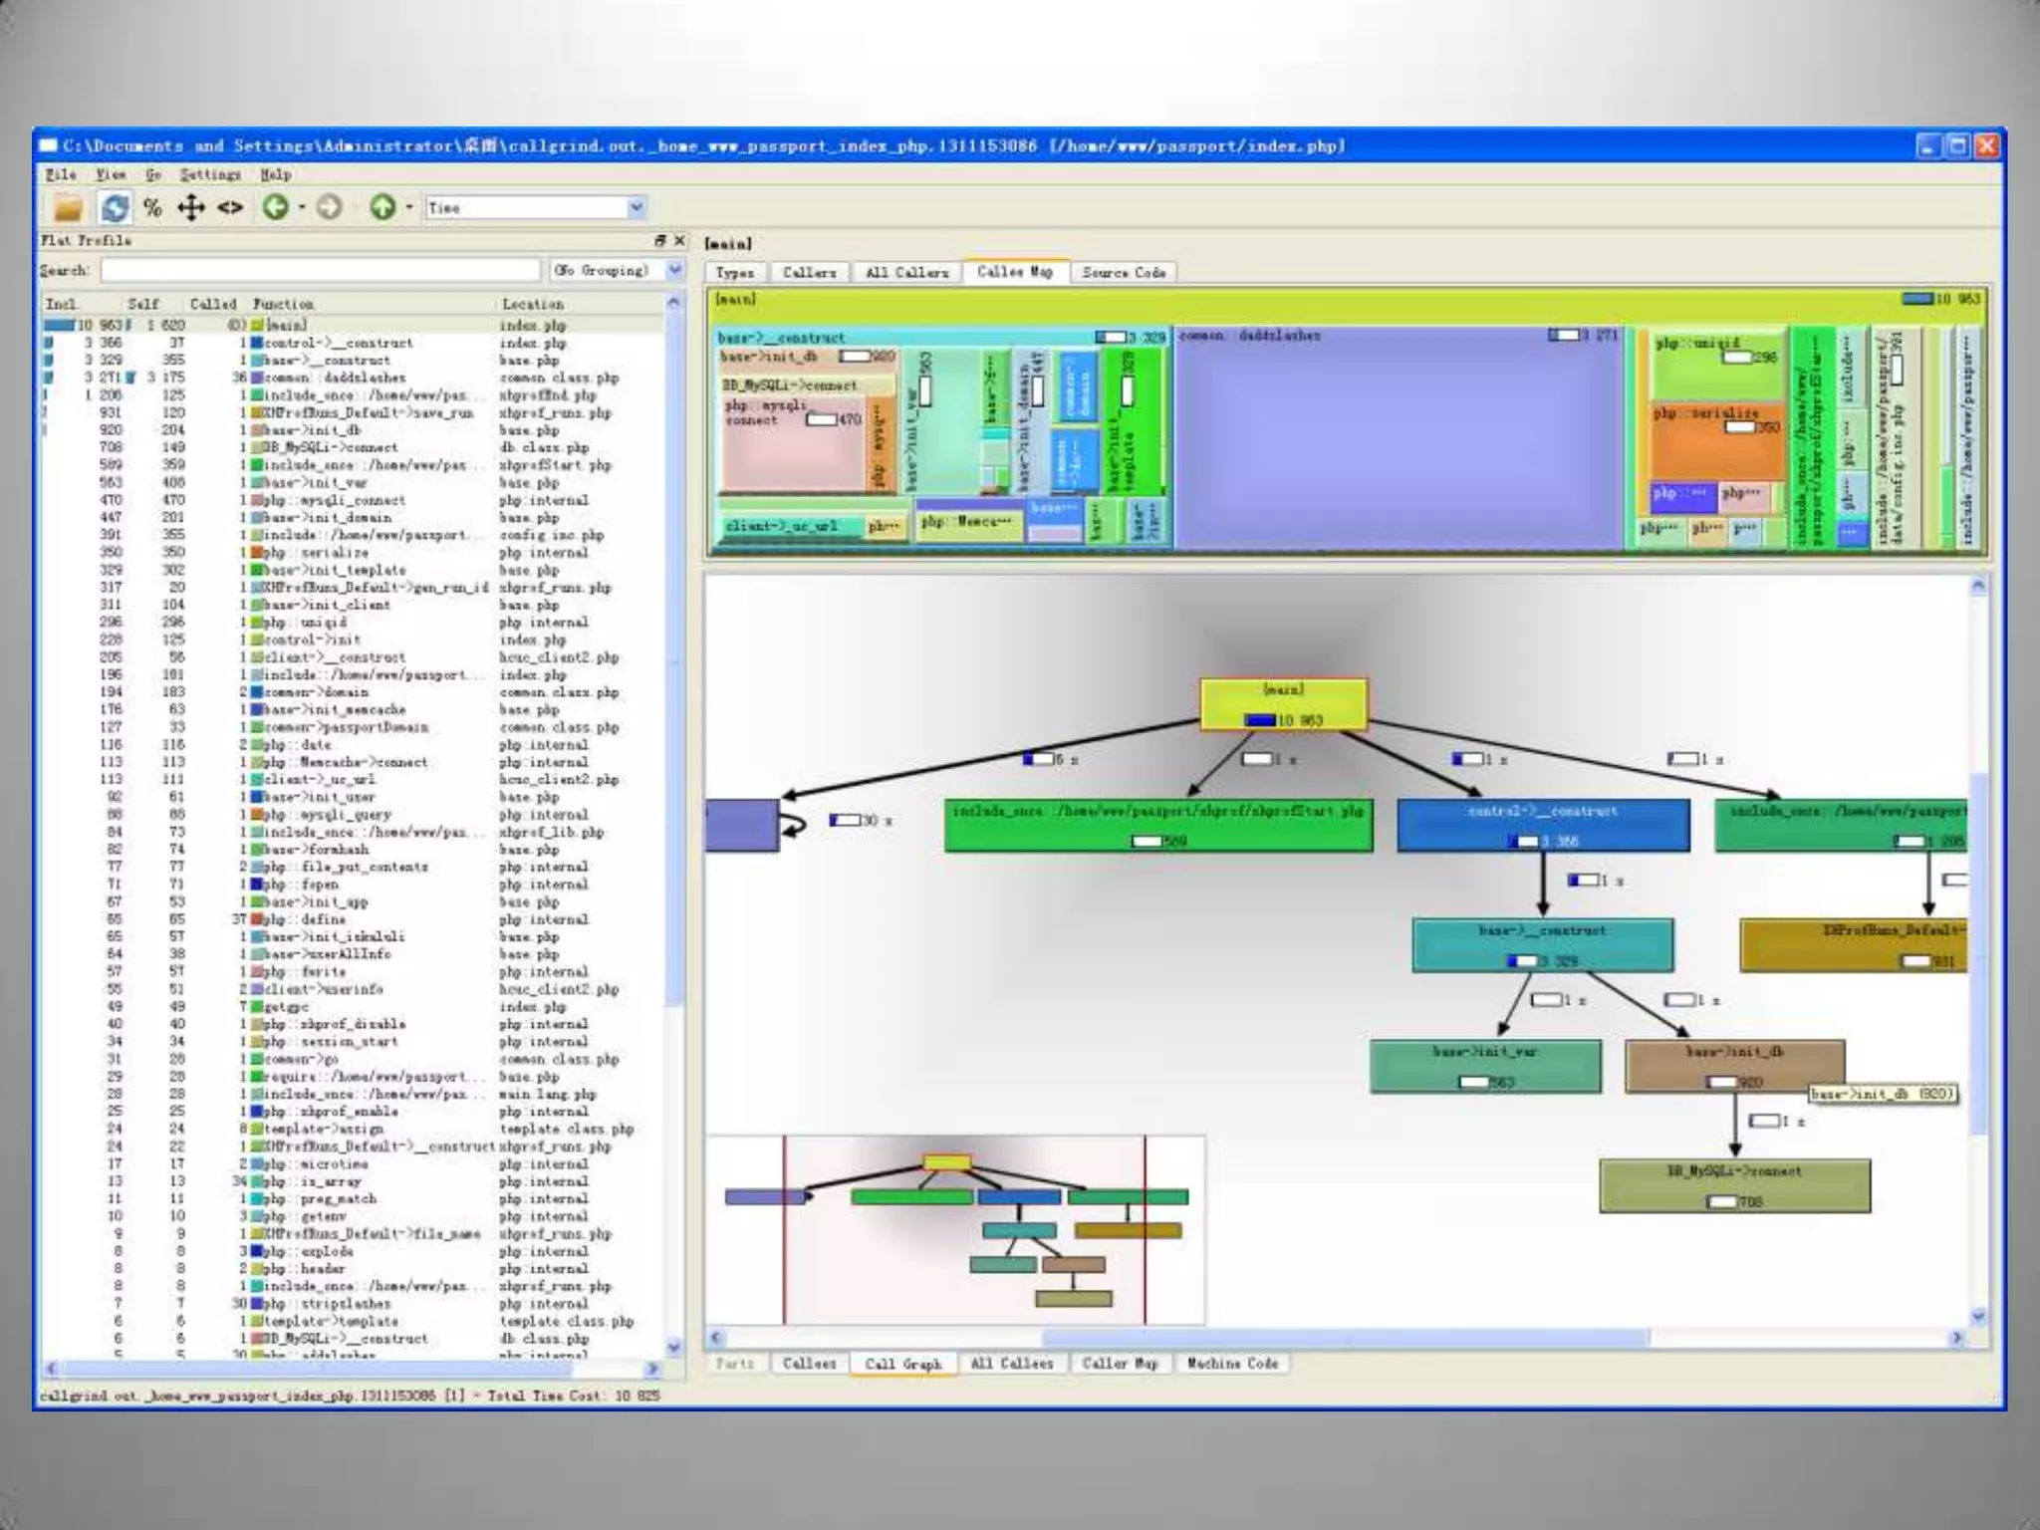Open Back button history dropdown arrow

tap(302, 207)
